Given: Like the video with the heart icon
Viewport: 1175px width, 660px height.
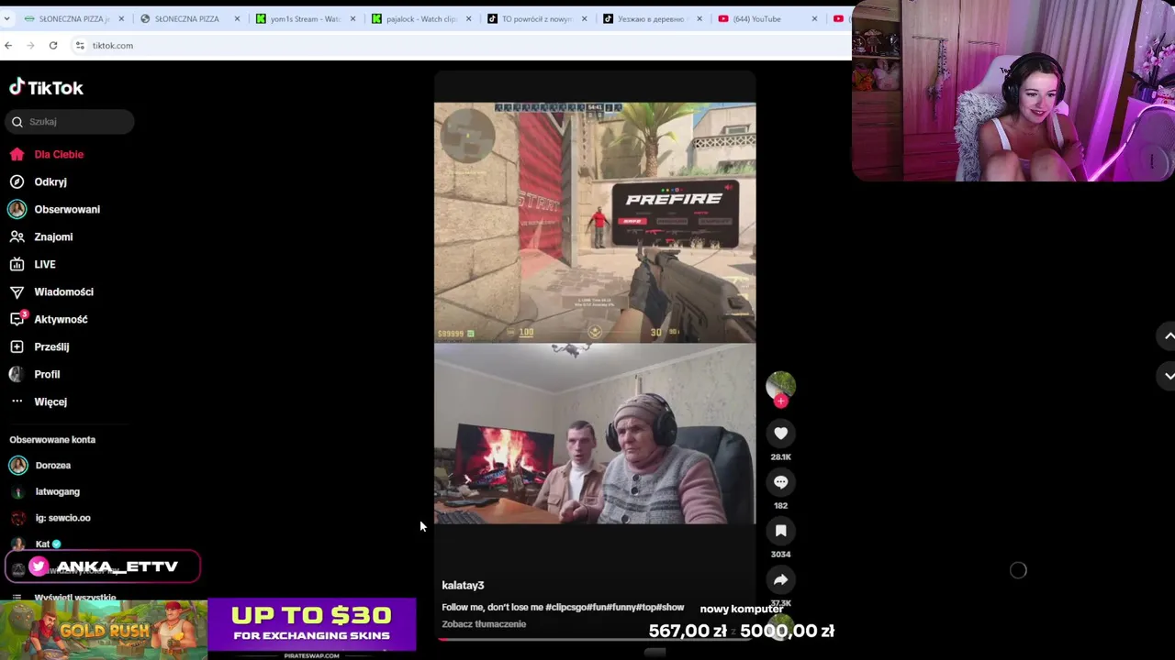Looking at the screenshot, I should [x=780, y=433].
